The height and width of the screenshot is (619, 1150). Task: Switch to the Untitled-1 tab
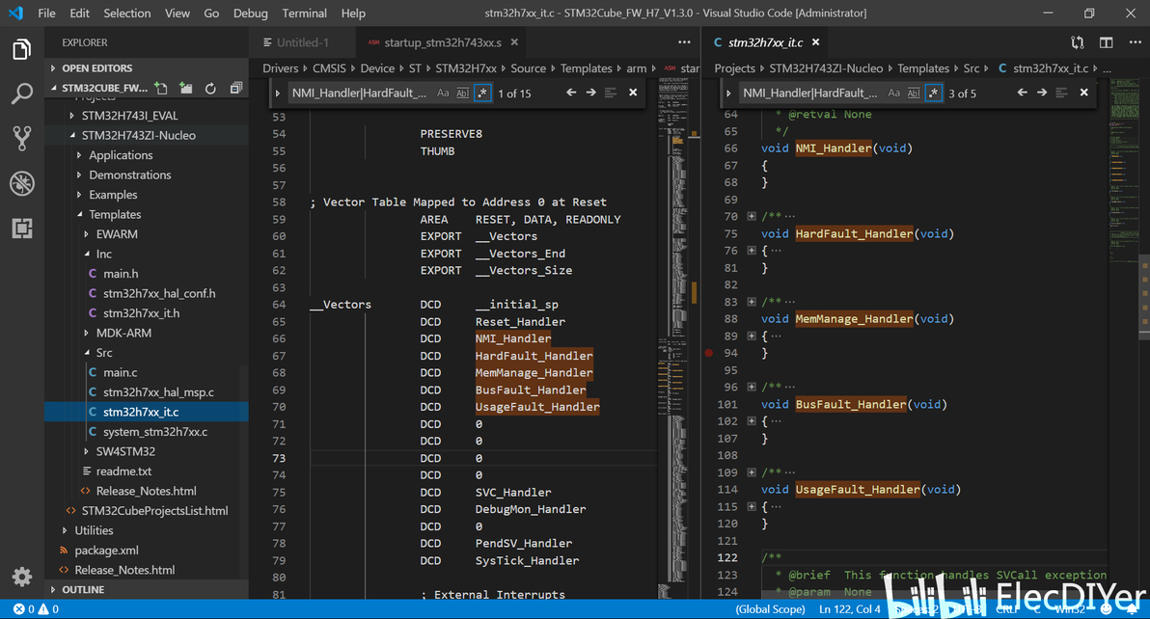[302, 42]
